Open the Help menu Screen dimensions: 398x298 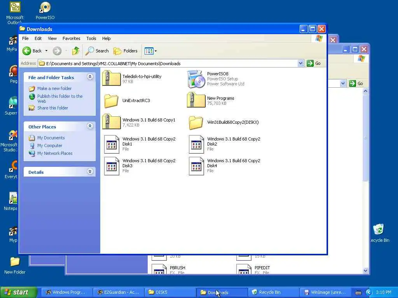click(x=106, y=38)
